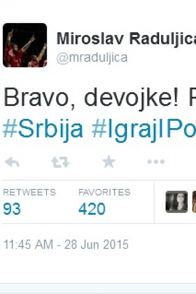Favorite the tweet with the star icon
The image size is (196, 294).
[x=109, y=162]
